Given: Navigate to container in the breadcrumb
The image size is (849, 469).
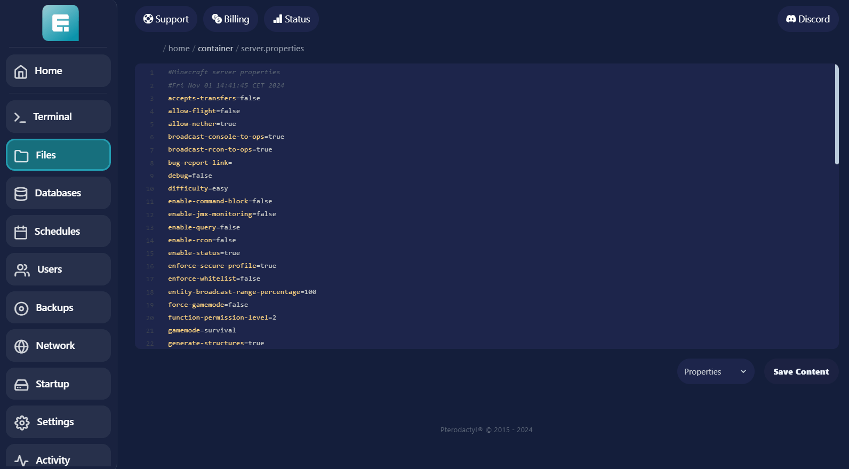Looking at the screenshot, I should pyautogui.click(x=215, y=49).
